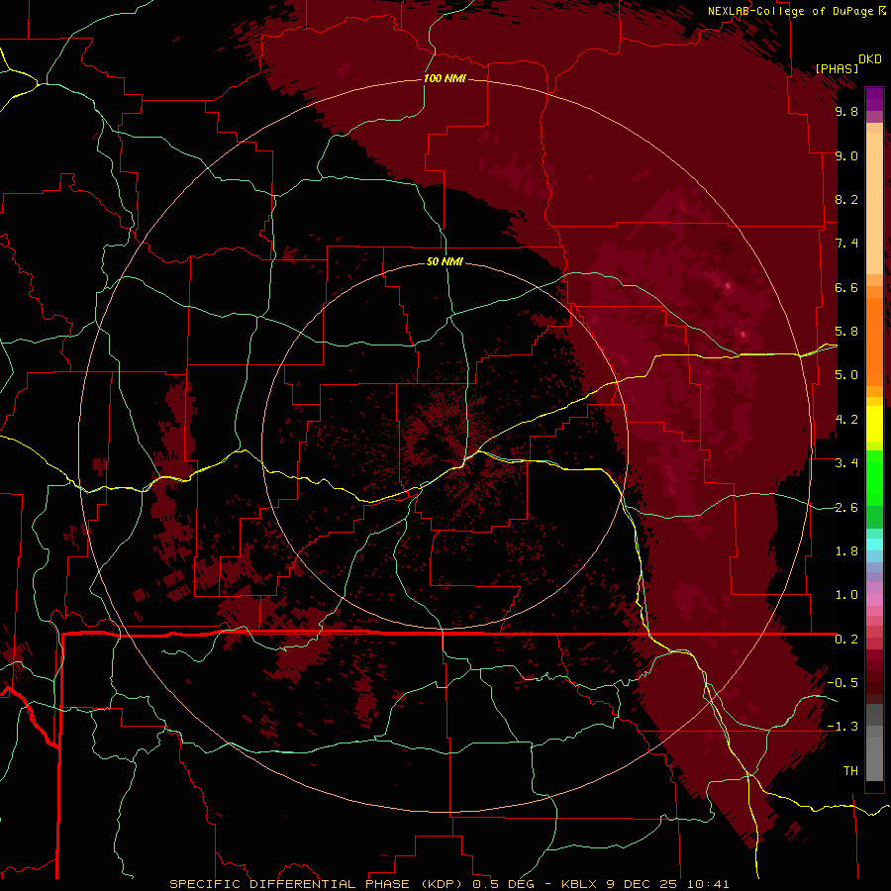This screenshot has height=891, width=891.
Task: Click the 5.0 value on color scale
Action: pos(846,375)
